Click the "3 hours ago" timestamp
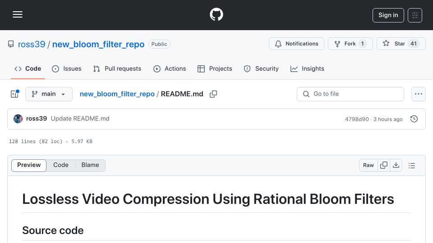Screen dimensions: 433x243 [x=388, y=119]
